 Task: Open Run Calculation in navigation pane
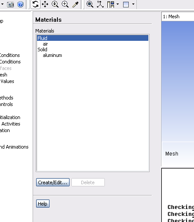[5, 130]
